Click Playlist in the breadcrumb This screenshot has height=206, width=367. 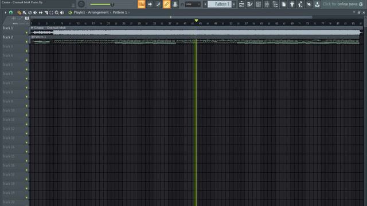tap(79, 13)
